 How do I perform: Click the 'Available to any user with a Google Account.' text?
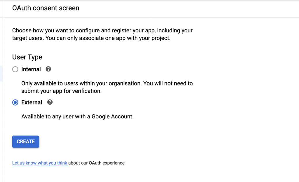click(77, 116)
